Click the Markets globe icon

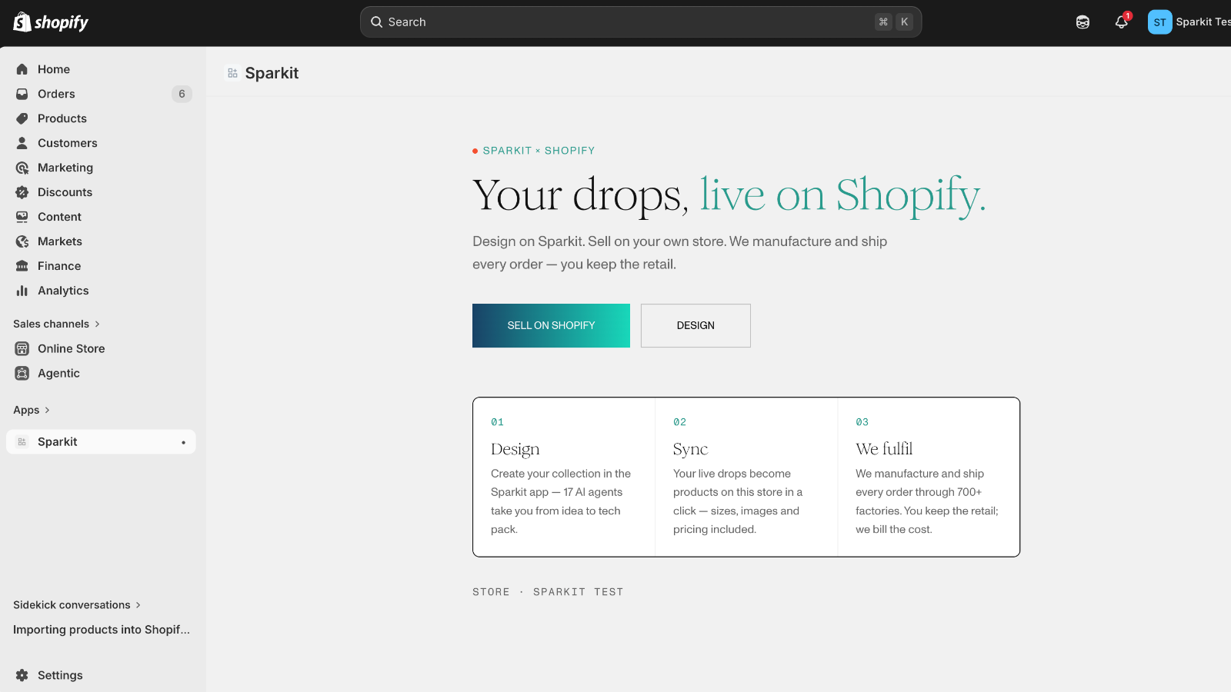22,241
